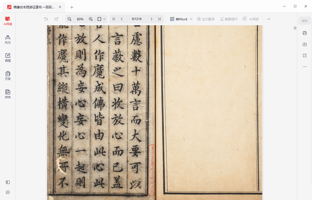Share the document with the export icon

point(305,55)
